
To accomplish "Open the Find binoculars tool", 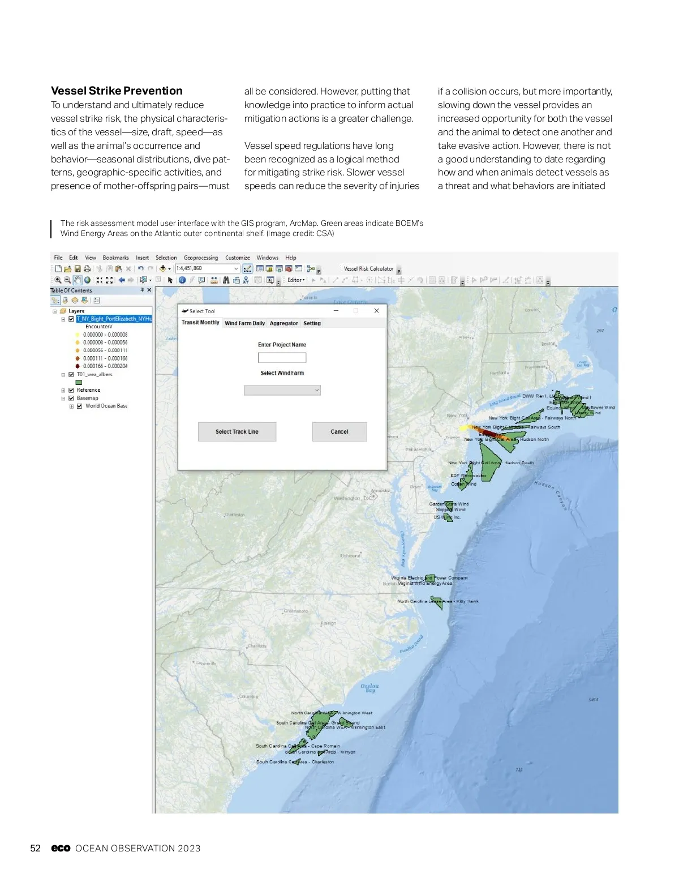I will pos(226,280).
